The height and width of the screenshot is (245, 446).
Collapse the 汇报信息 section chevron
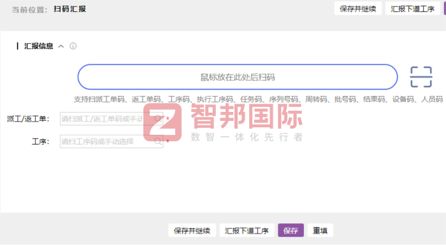61,46
